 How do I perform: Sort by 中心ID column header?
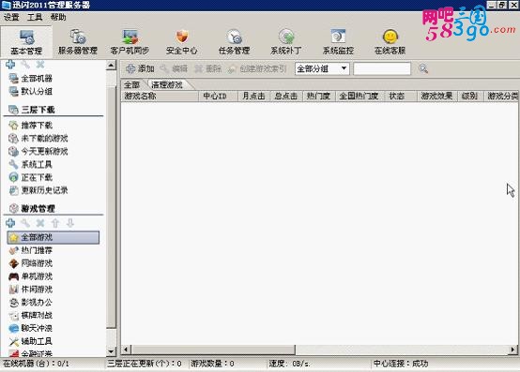[218, 97]
